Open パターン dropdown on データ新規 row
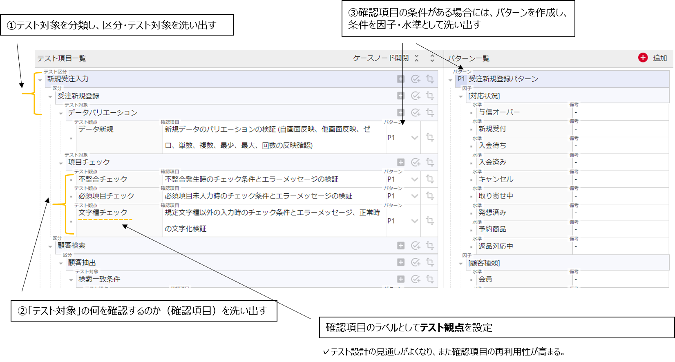The image size is (675, 362). pyautogui.click(x=415, y=138)
